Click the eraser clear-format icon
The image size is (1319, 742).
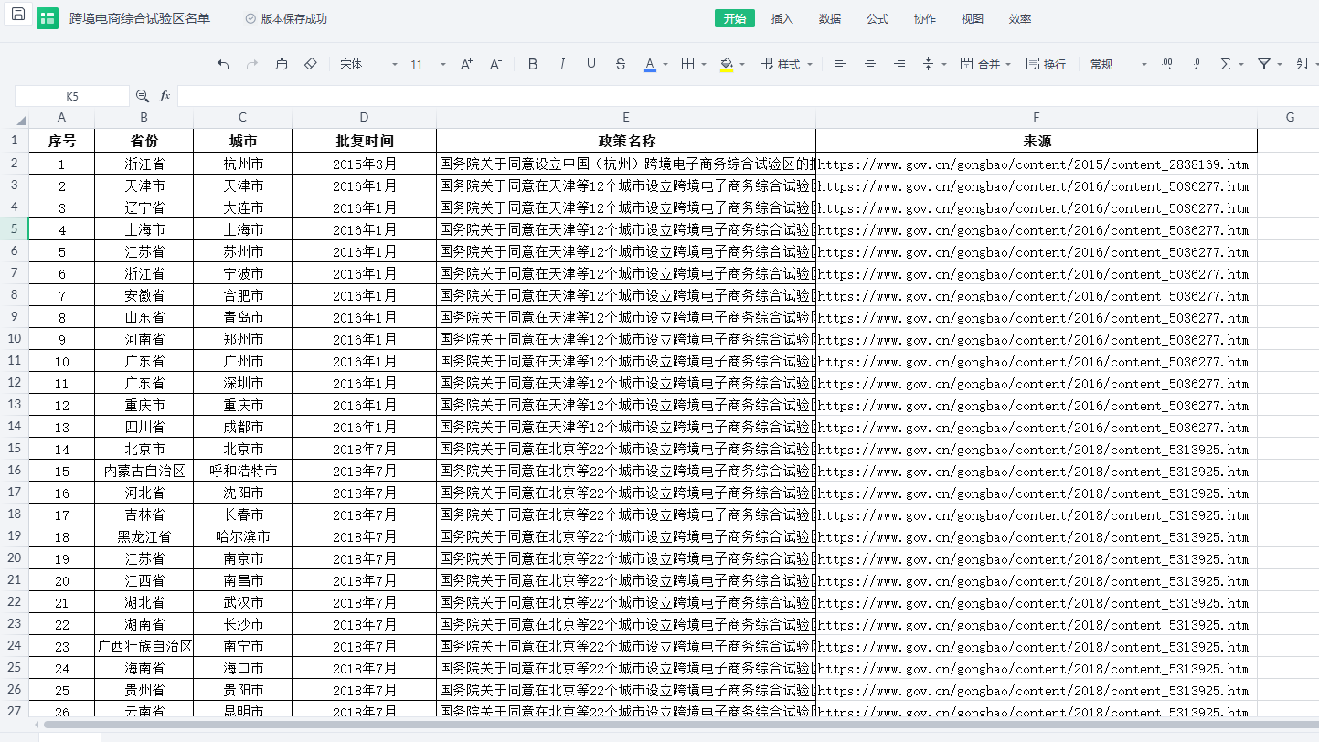click(x=311, y=64)
